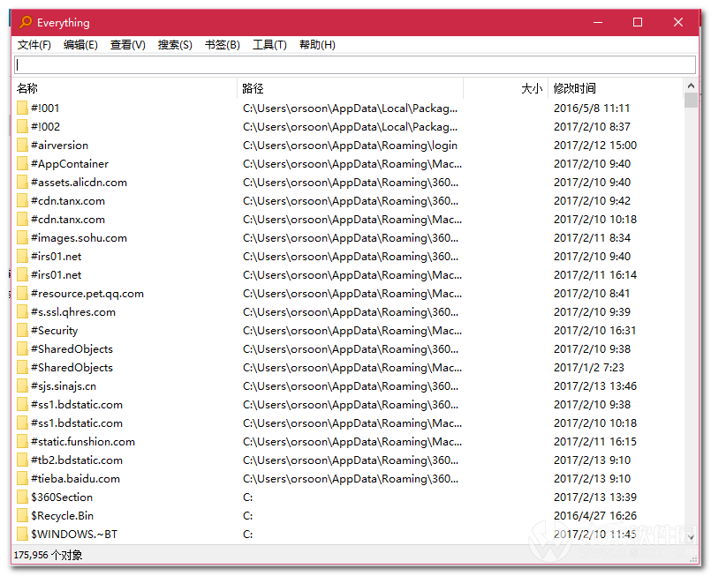The height and width of the screenshot is (576, 711).
Task: Select the $WINDOWS.~BT entry name
Action: pyautogui.click(x=74, y=535)
